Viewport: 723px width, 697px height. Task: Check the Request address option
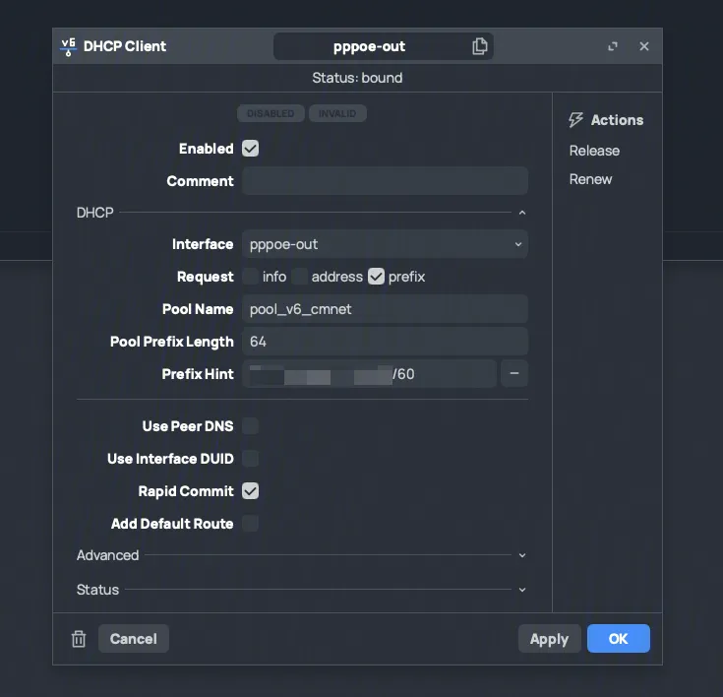click(x=300, y=277)
